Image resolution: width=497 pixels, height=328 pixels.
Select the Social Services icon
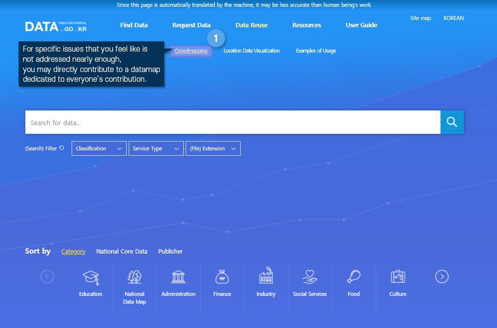pyautogui.click(x=310, y=277)
